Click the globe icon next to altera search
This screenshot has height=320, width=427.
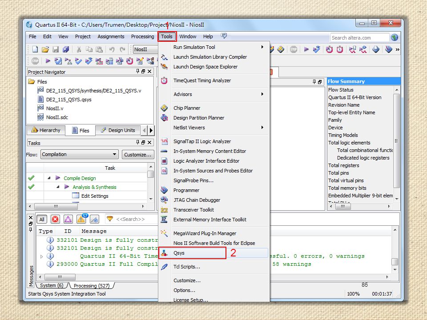pos(395,37)
